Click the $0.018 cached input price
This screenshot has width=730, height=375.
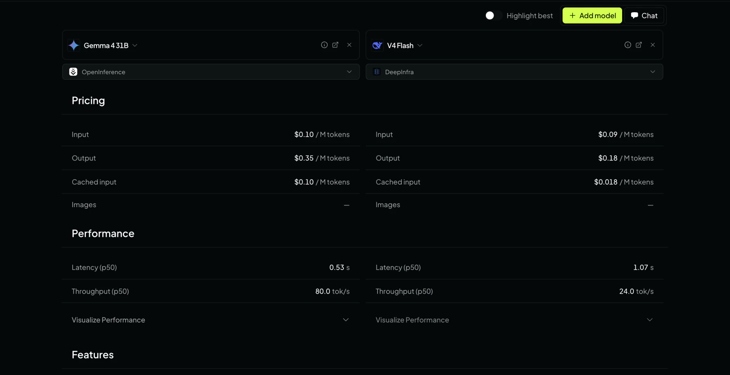click(605, 182)
